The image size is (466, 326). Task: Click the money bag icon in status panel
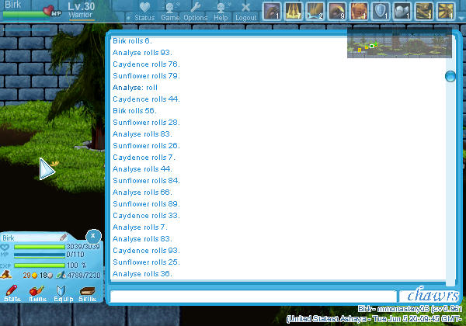click(x=6, y=274)
